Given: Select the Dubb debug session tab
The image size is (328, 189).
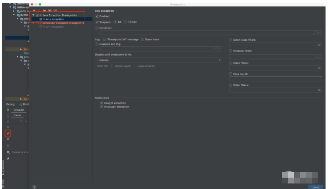Looking at the screenshot, I should [x=24, y=104].
